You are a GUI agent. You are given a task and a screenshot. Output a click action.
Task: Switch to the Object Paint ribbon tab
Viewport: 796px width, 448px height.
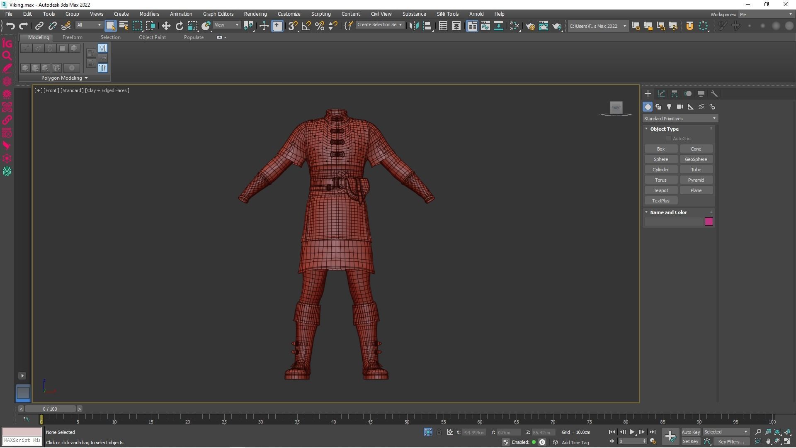coord(152,37)
